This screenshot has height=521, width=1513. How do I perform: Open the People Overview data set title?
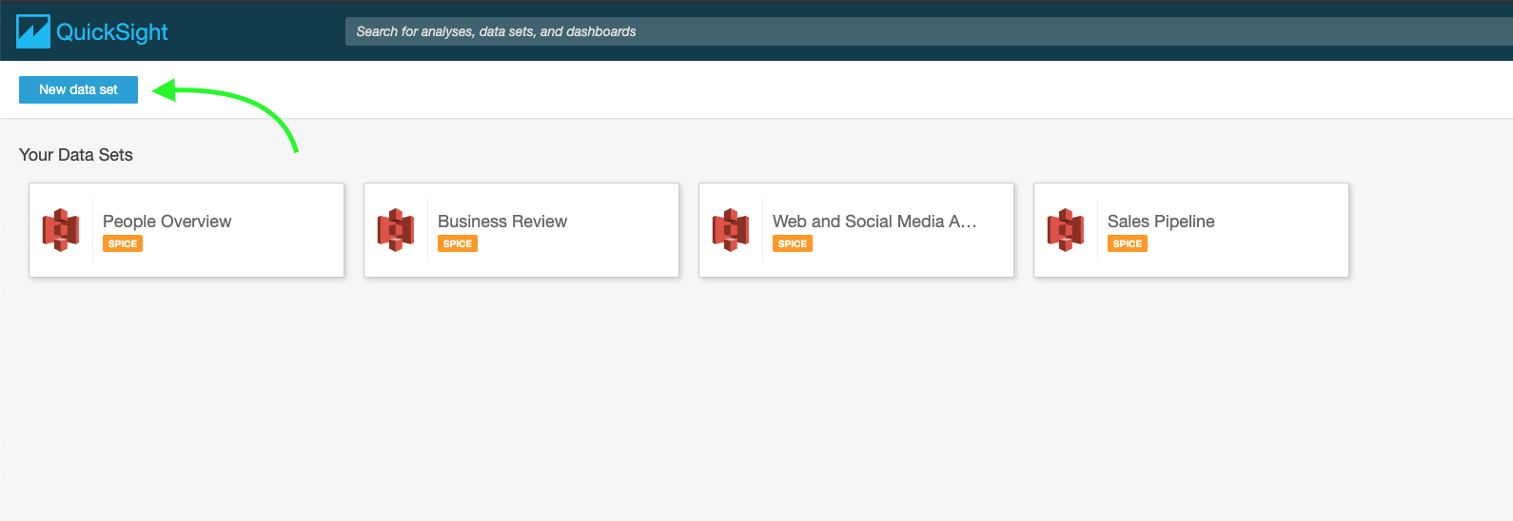pos(167,222)
